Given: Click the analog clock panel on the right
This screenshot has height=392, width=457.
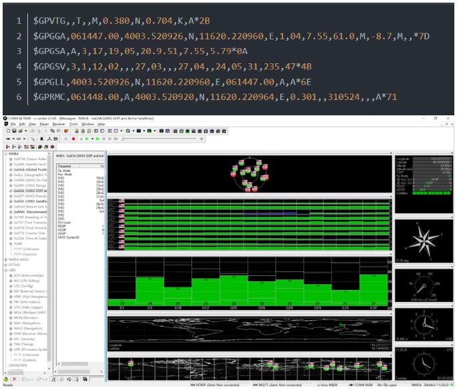Looking at the screenshot, I should (x=424, y=363).
